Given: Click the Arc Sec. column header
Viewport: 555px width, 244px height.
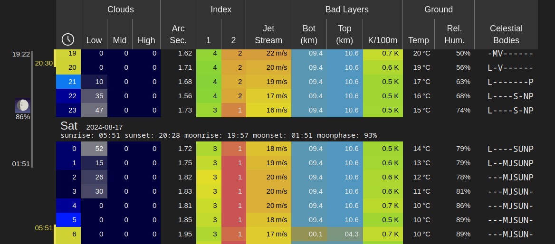Looking at the screenshot, I should point(178,35).
